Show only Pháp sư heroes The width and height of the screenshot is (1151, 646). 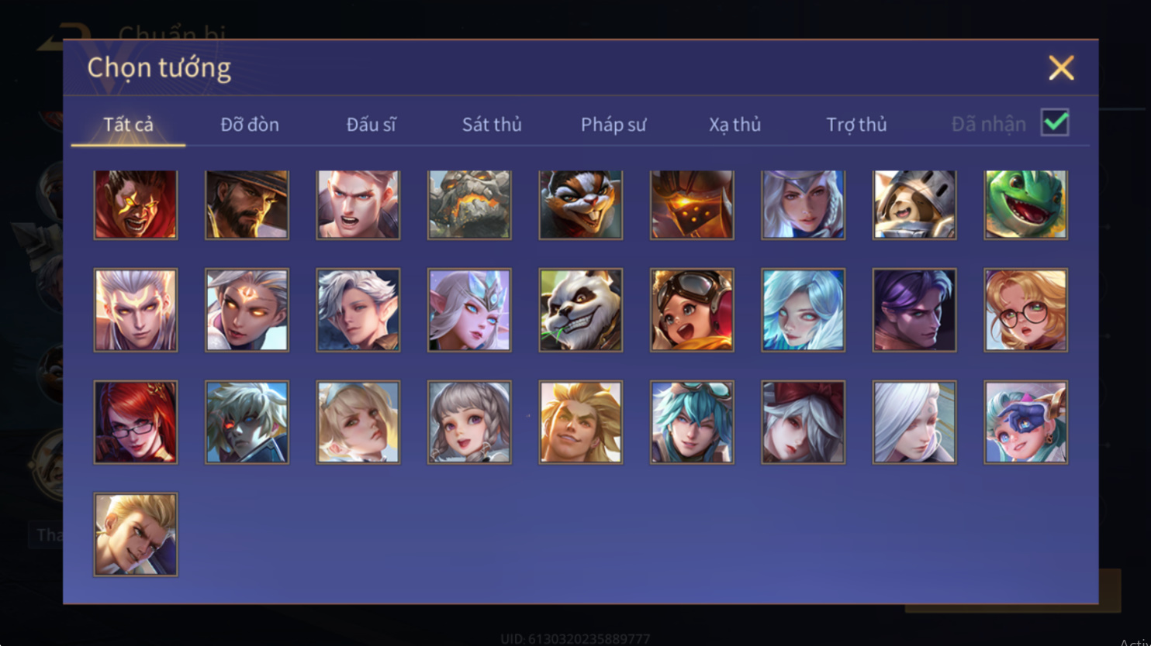point(614,124)
